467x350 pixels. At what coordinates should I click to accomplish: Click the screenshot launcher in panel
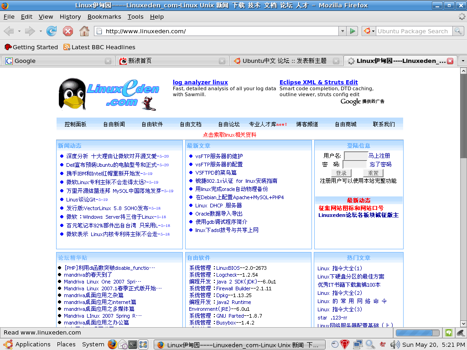pos(143,345)
